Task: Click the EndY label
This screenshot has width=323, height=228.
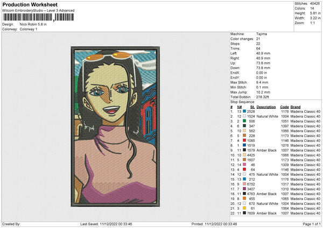Action: (x=235, y=77)
